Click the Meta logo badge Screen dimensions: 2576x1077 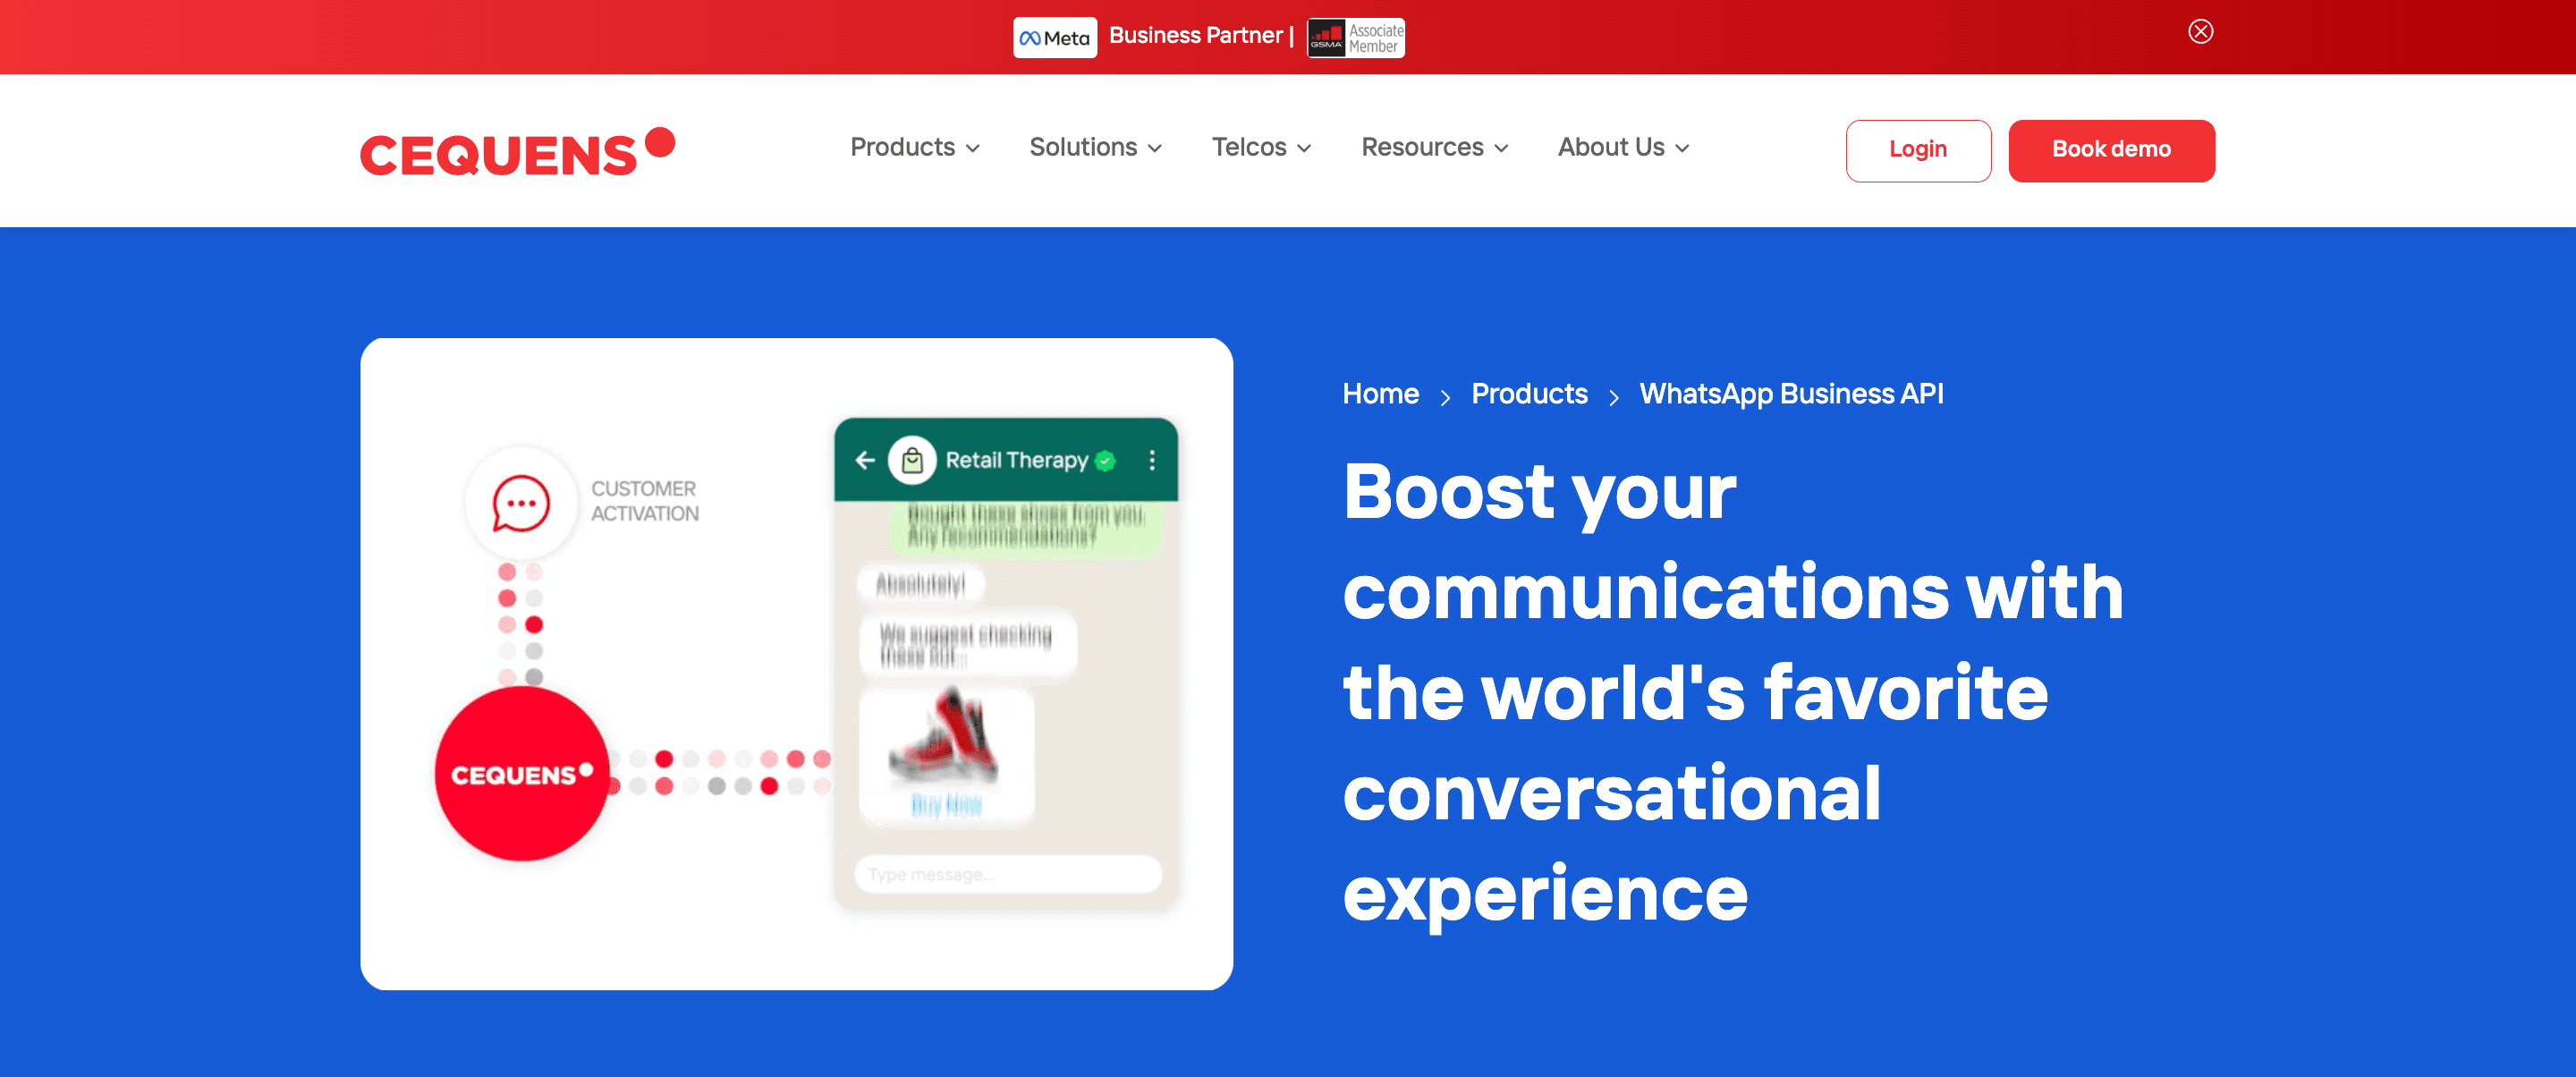coord(1054,38)
